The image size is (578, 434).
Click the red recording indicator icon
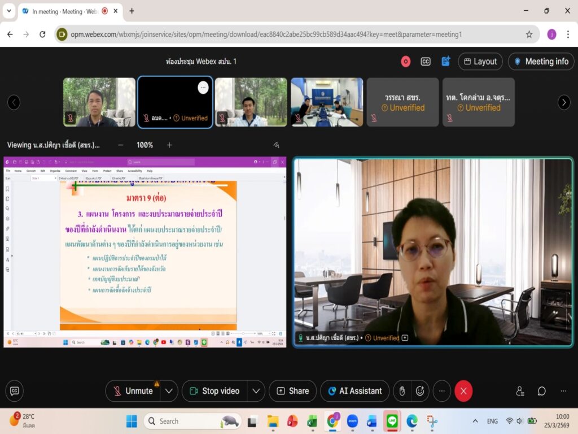point(405,62)
